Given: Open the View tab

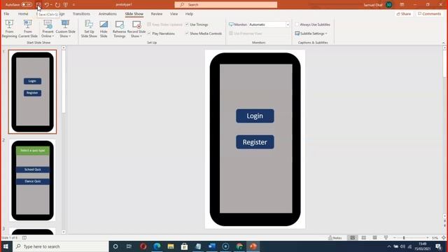Looking at the screenshot, I should (x=174, y=14).
